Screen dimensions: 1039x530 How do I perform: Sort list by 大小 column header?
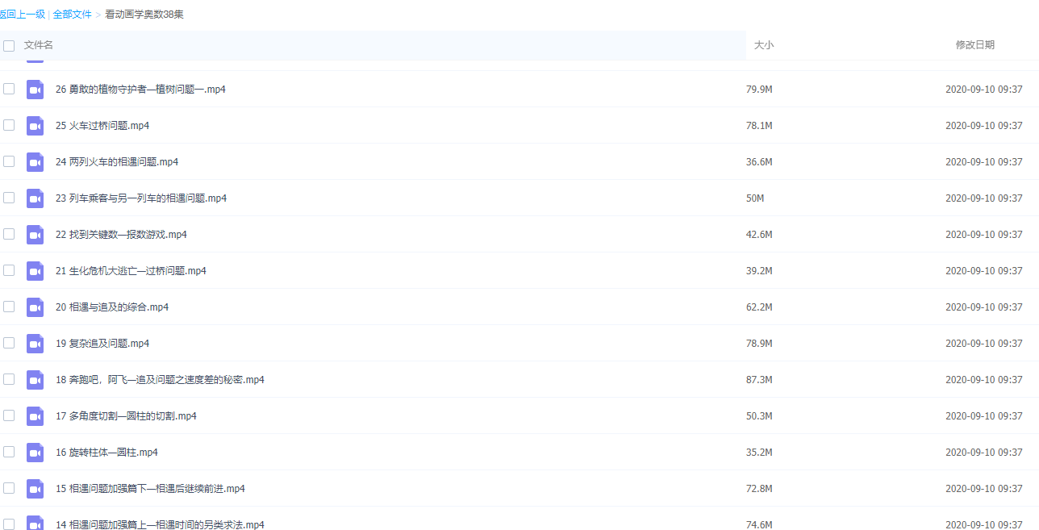(x=763, y=45)
